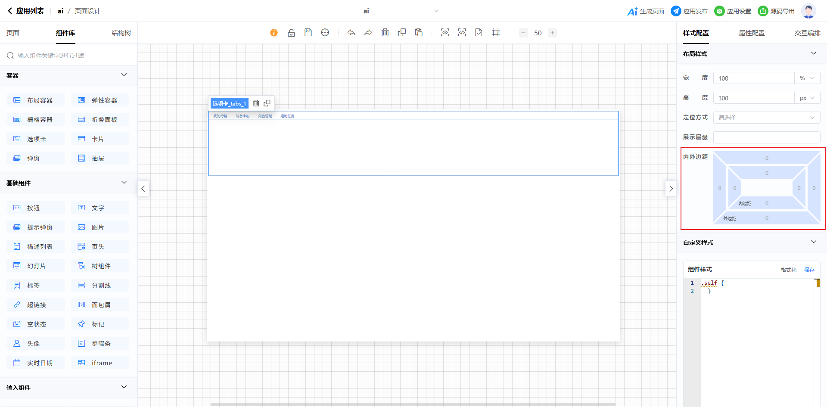Delete the selected 选项卡_tabs_1 component
Image resolution: width=827 pixels, height=407 pixels.
[256, 103]
